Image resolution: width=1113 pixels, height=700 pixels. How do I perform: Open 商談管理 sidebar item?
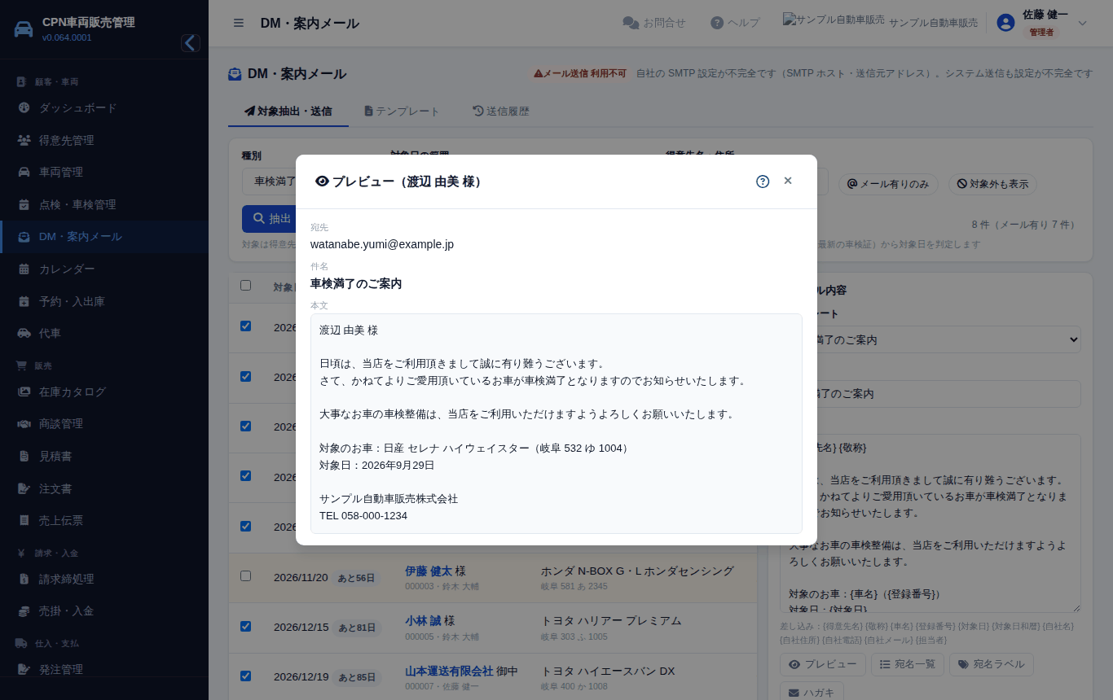click(x=104, y=423)
